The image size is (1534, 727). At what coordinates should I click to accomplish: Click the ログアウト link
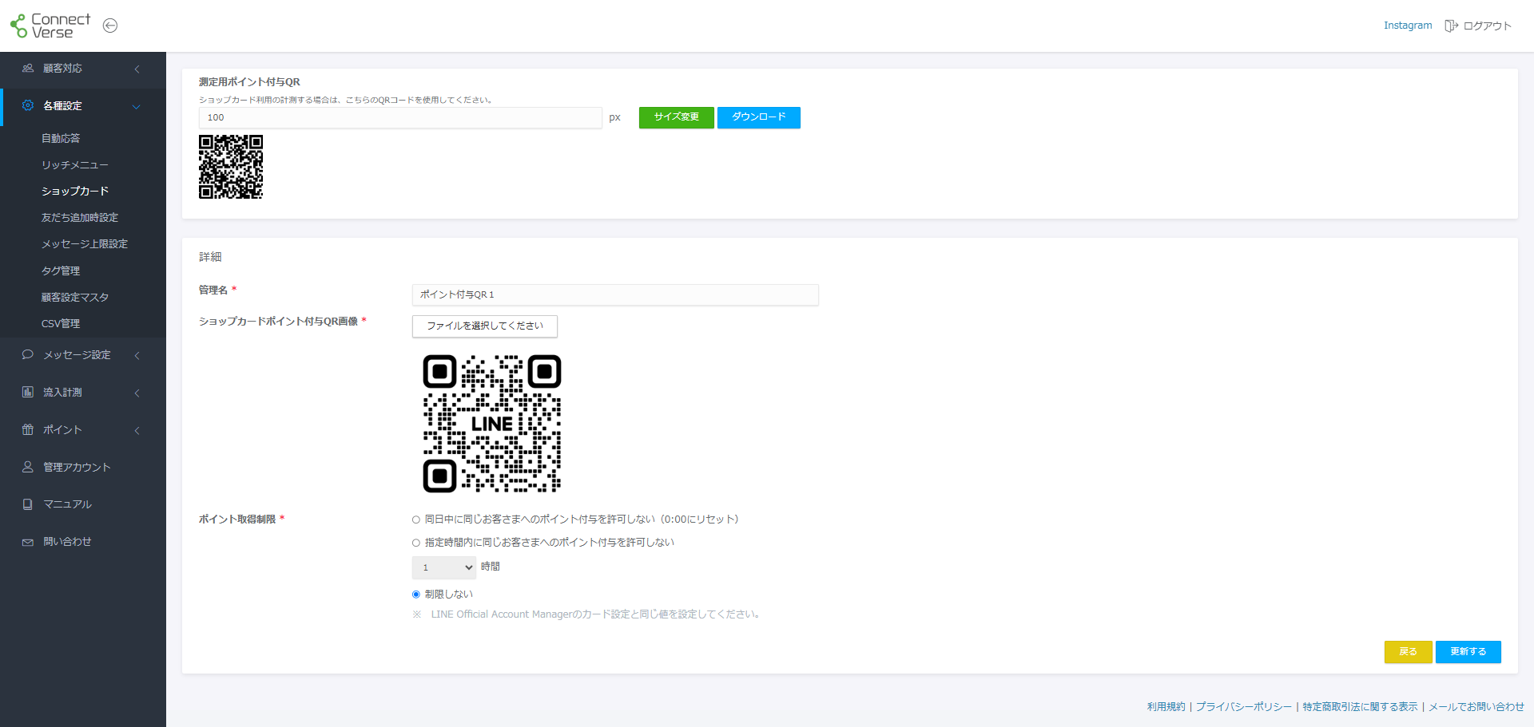[1488, 26]
